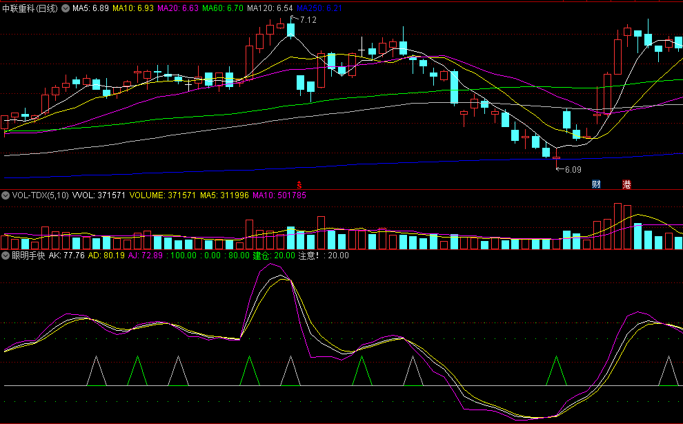683x424 pixels.
Task: Click the 中联重科(日线) chart title
Action: 30,8
